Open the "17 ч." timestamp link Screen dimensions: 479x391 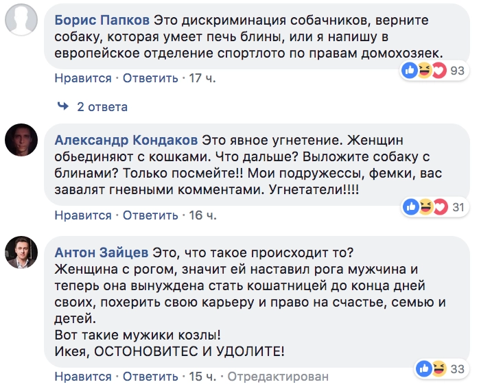tap(202, 78)
